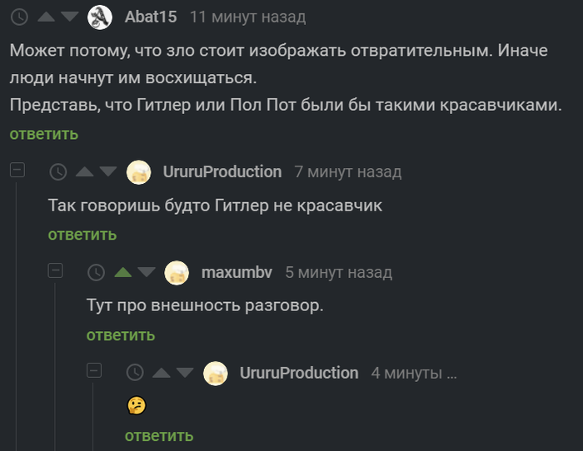Viewport: 583px width, 451px height.
Task: Downvote the maxumbv comment
Action: (147, 272)
